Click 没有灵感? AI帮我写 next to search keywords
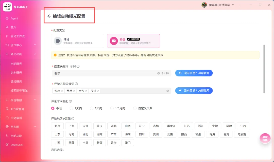 [x=194, y=73]
